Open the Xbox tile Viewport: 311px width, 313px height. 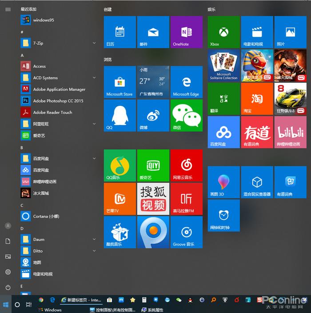223,32
